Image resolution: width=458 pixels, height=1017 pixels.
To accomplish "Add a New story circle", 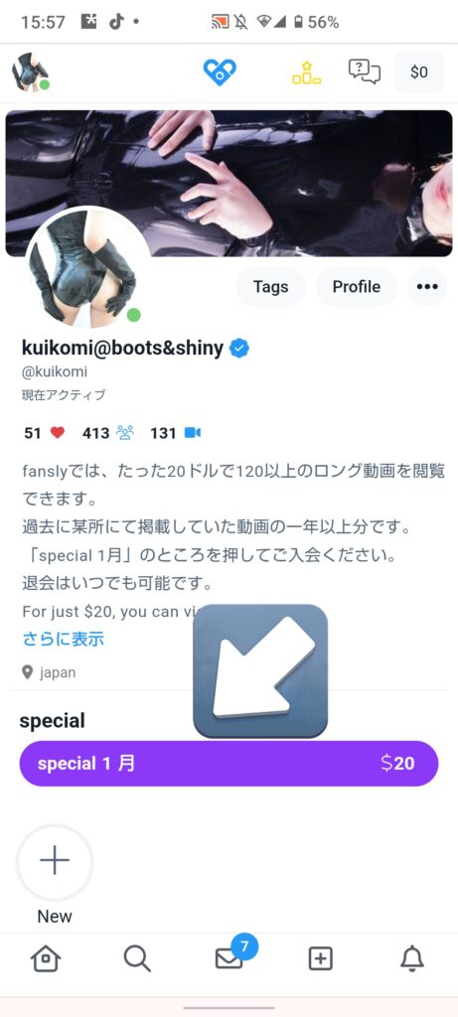I will [x=55, y=862].
